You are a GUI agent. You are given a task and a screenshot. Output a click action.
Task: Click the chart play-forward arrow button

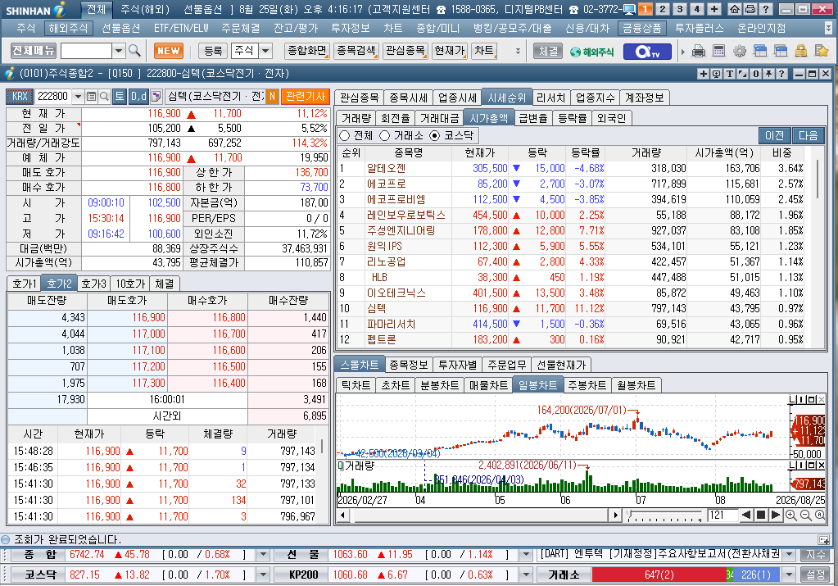tap(776, 516)
